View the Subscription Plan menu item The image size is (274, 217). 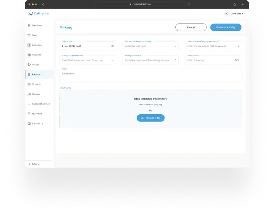(x=39, y=104)
